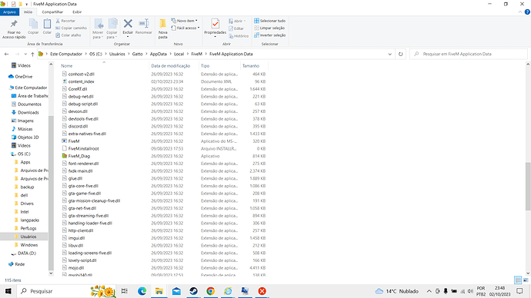Go back with the left arrow
This screenshot has height=298, width=531.
tap(6, 54)
